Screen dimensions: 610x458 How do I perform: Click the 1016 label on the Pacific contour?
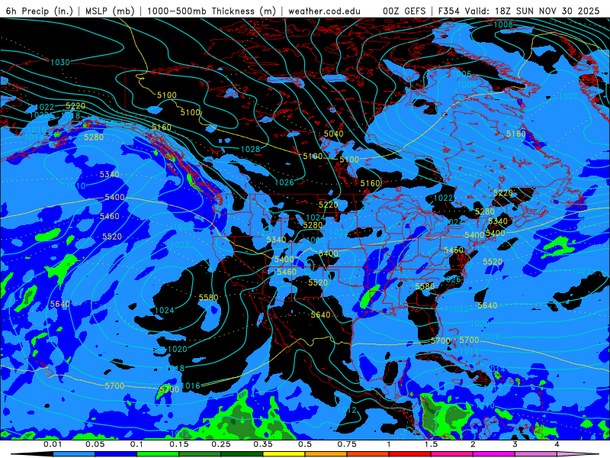[191, 385]
